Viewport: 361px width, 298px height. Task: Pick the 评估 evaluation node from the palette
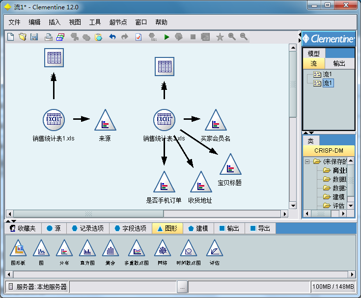click(214, 248)
